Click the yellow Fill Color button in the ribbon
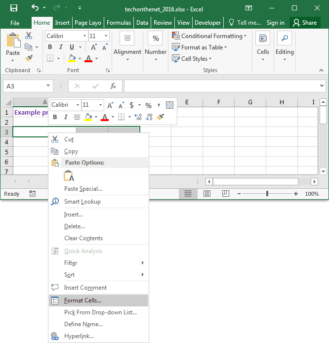The image size is (329, 343). tap(72, 58)
